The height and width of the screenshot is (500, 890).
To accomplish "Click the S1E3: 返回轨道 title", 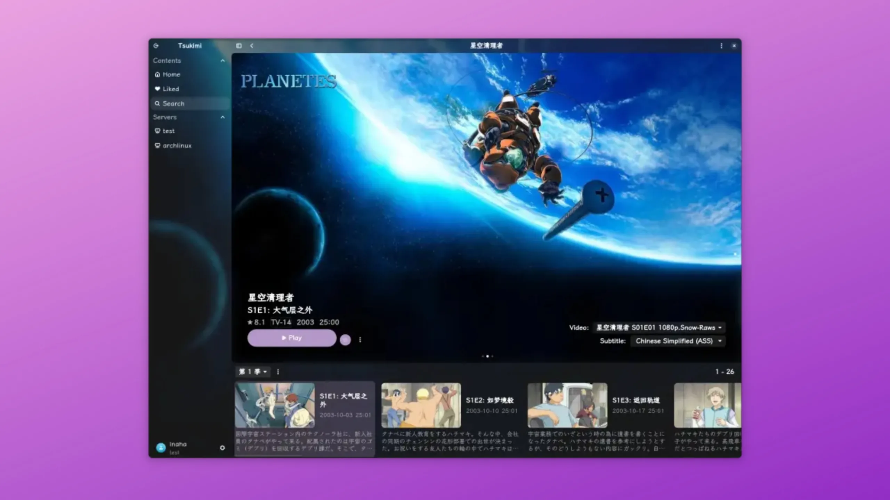I will [x=636, y=400].
